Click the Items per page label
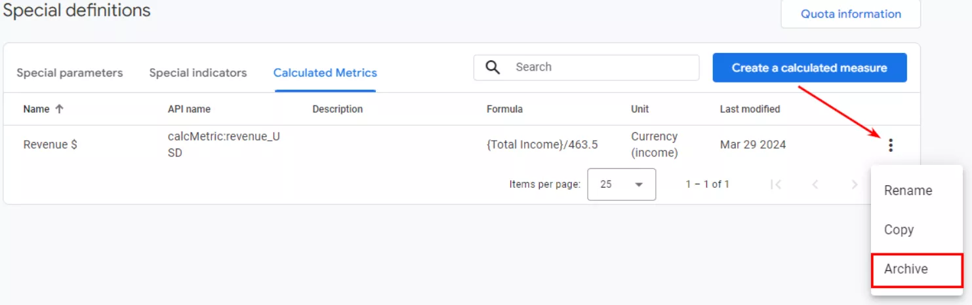Screen dimensions: 972x305 coord(544,185)
